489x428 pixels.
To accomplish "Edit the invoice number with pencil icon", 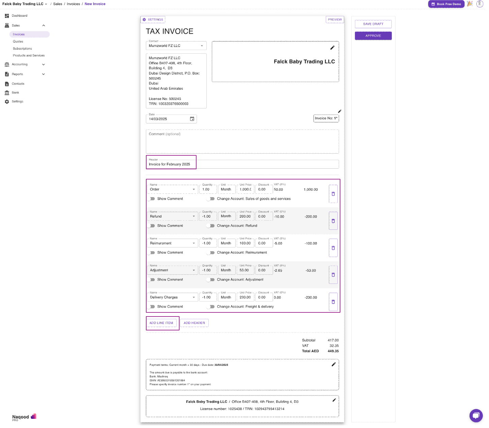I will point(339,112).
